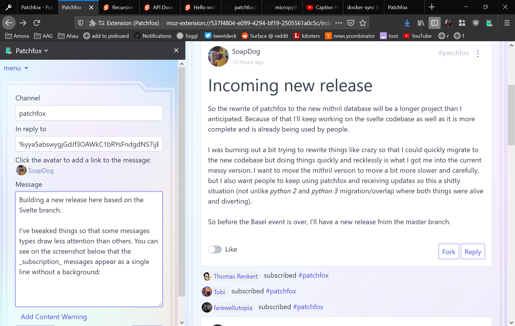Click the small SoapDog avatar to add link
Screen dimensions: 515x326
pos(21,170)
